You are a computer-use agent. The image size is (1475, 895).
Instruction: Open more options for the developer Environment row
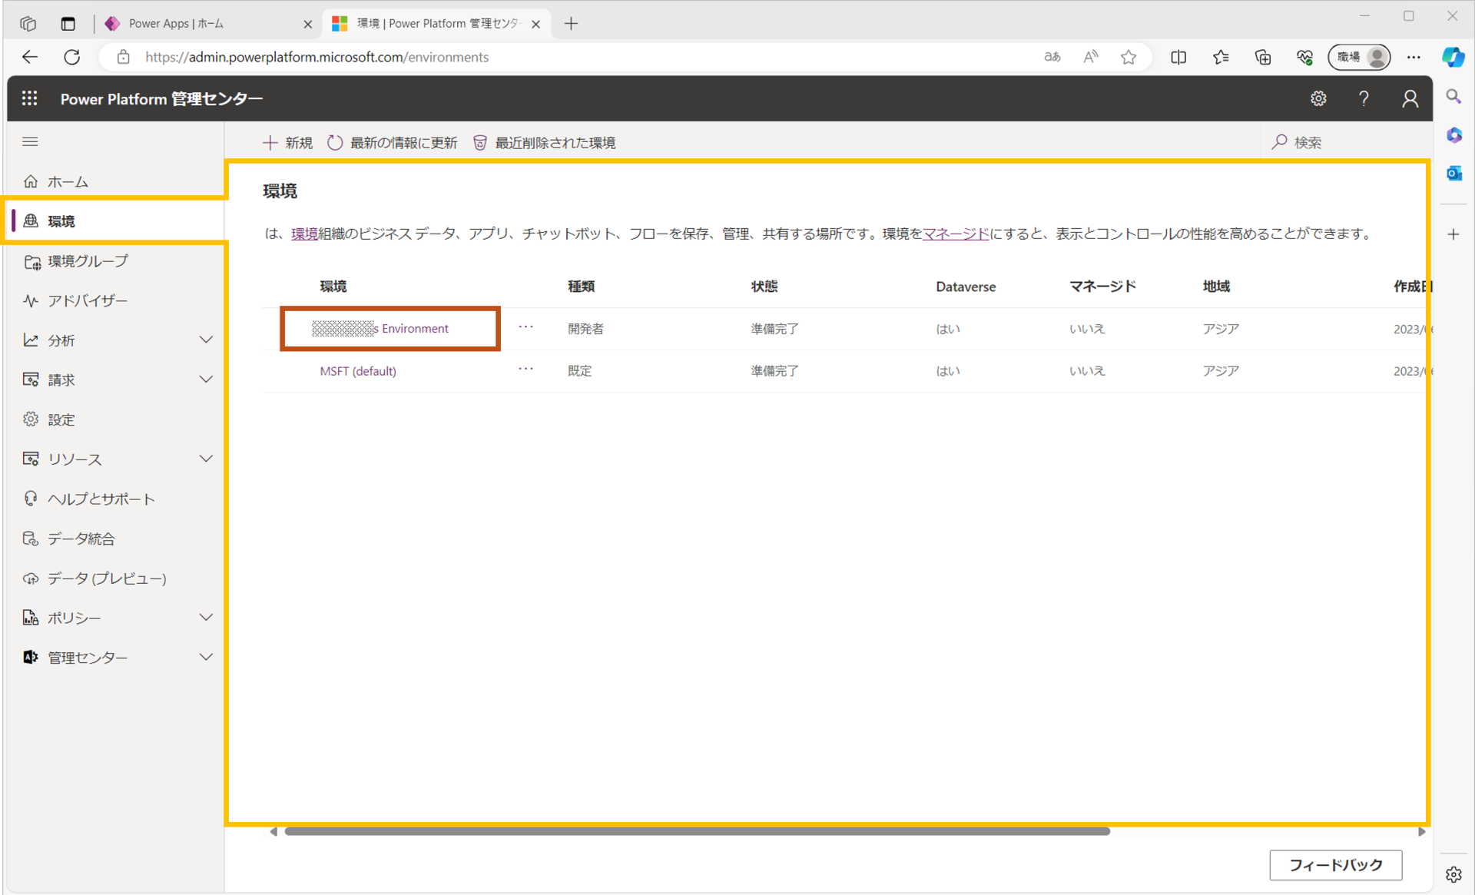pos(525,327)
